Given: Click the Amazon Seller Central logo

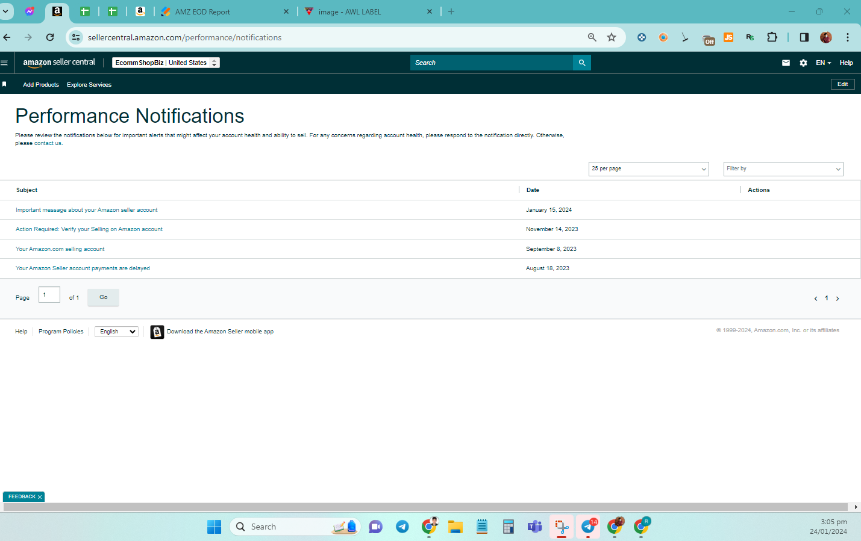Looking at the screenshot, I should (x=59, y=63).
